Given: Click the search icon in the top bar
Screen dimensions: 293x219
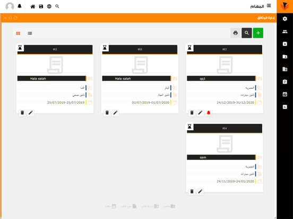Looking at the screenshot, I should point(57,6).
